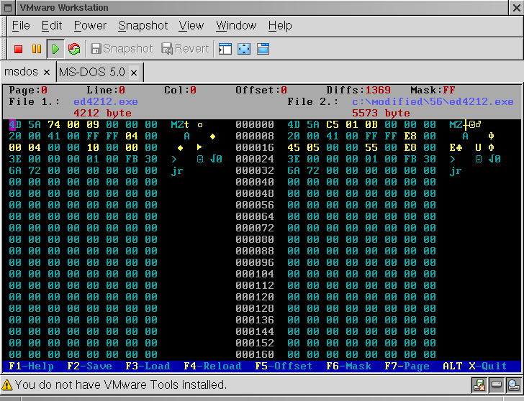524x401 pixels.
Task: Click offset label 000032
Action: tap(255, 170)
